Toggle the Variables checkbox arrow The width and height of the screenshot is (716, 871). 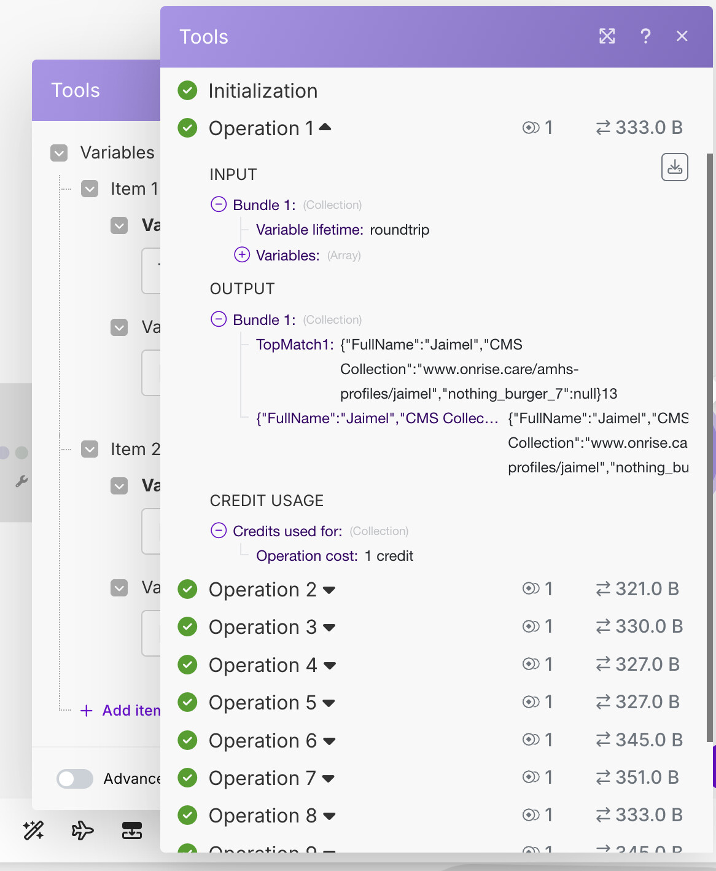coord(59,153)
